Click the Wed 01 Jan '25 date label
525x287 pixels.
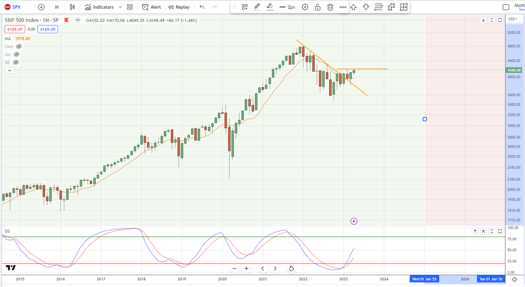click(424, 279)
